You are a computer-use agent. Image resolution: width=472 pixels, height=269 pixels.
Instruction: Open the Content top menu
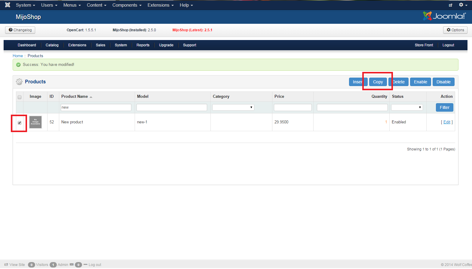(x=97, y=5)
